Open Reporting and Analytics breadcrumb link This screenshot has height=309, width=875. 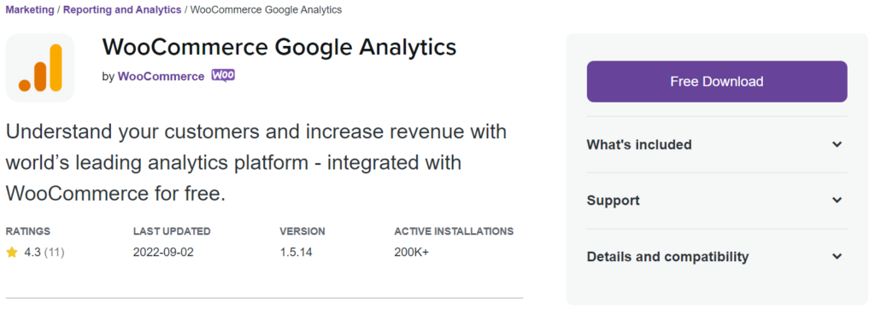122,9
